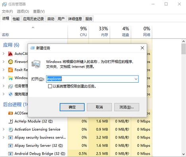Click the 任务管理器 process row icon
186x157 pixels.
[x=10, y=86]
